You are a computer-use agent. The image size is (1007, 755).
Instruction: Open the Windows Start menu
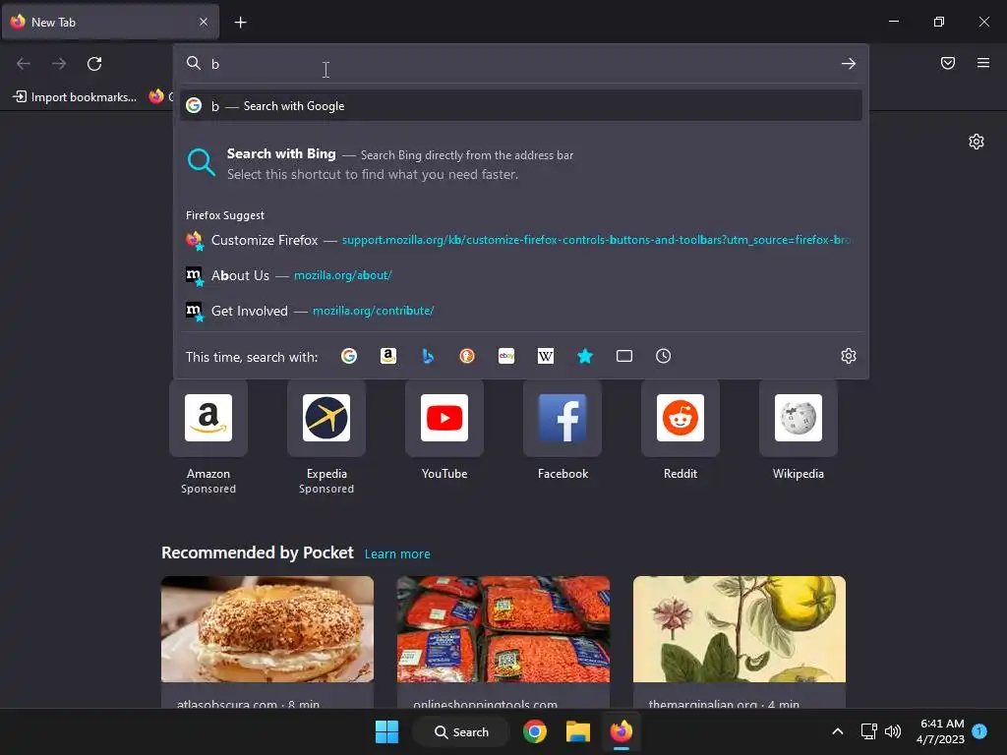pyautogui.click(x=386, y=731)
